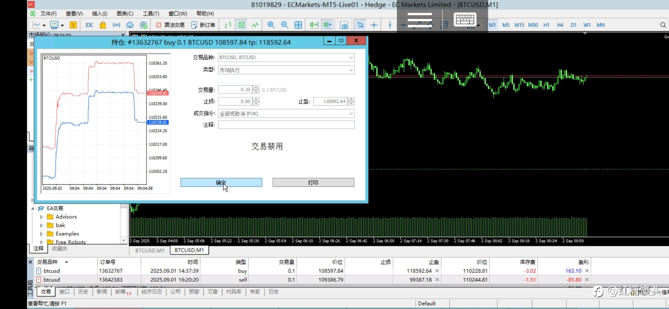The height and width of the screenshot is (309, 669).
Task: Click the 注释 comment input field
Action: click(286, 125)
